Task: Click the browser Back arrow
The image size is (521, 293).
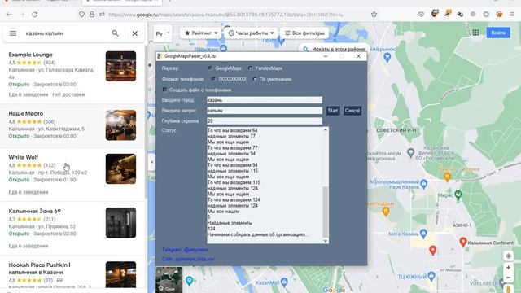Action: coord(9,15)
